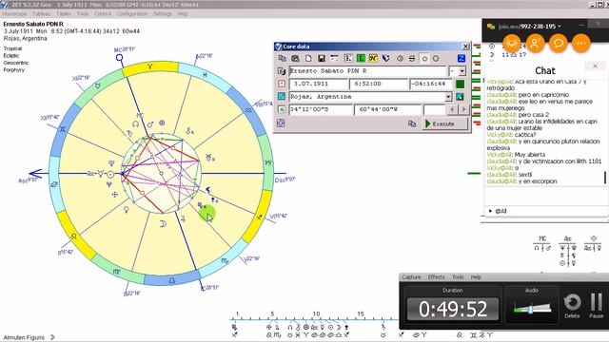
Task: Close the Chat panel
Action: pos(595,66)
